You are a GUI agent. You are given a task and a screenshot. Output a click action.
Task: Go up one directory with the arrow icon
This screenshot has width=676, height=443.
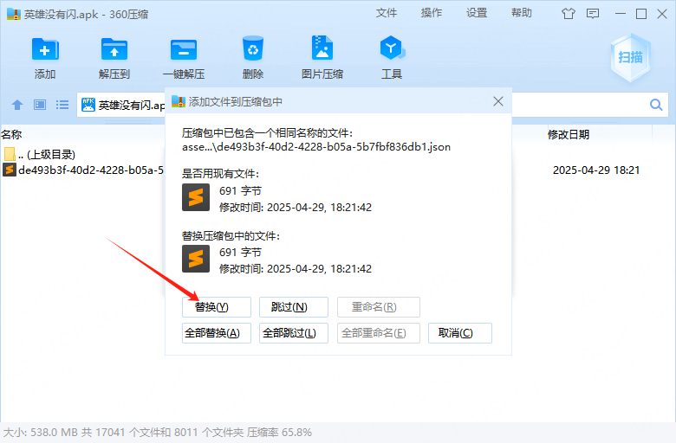pyautogui.click(x=17, y=105)
